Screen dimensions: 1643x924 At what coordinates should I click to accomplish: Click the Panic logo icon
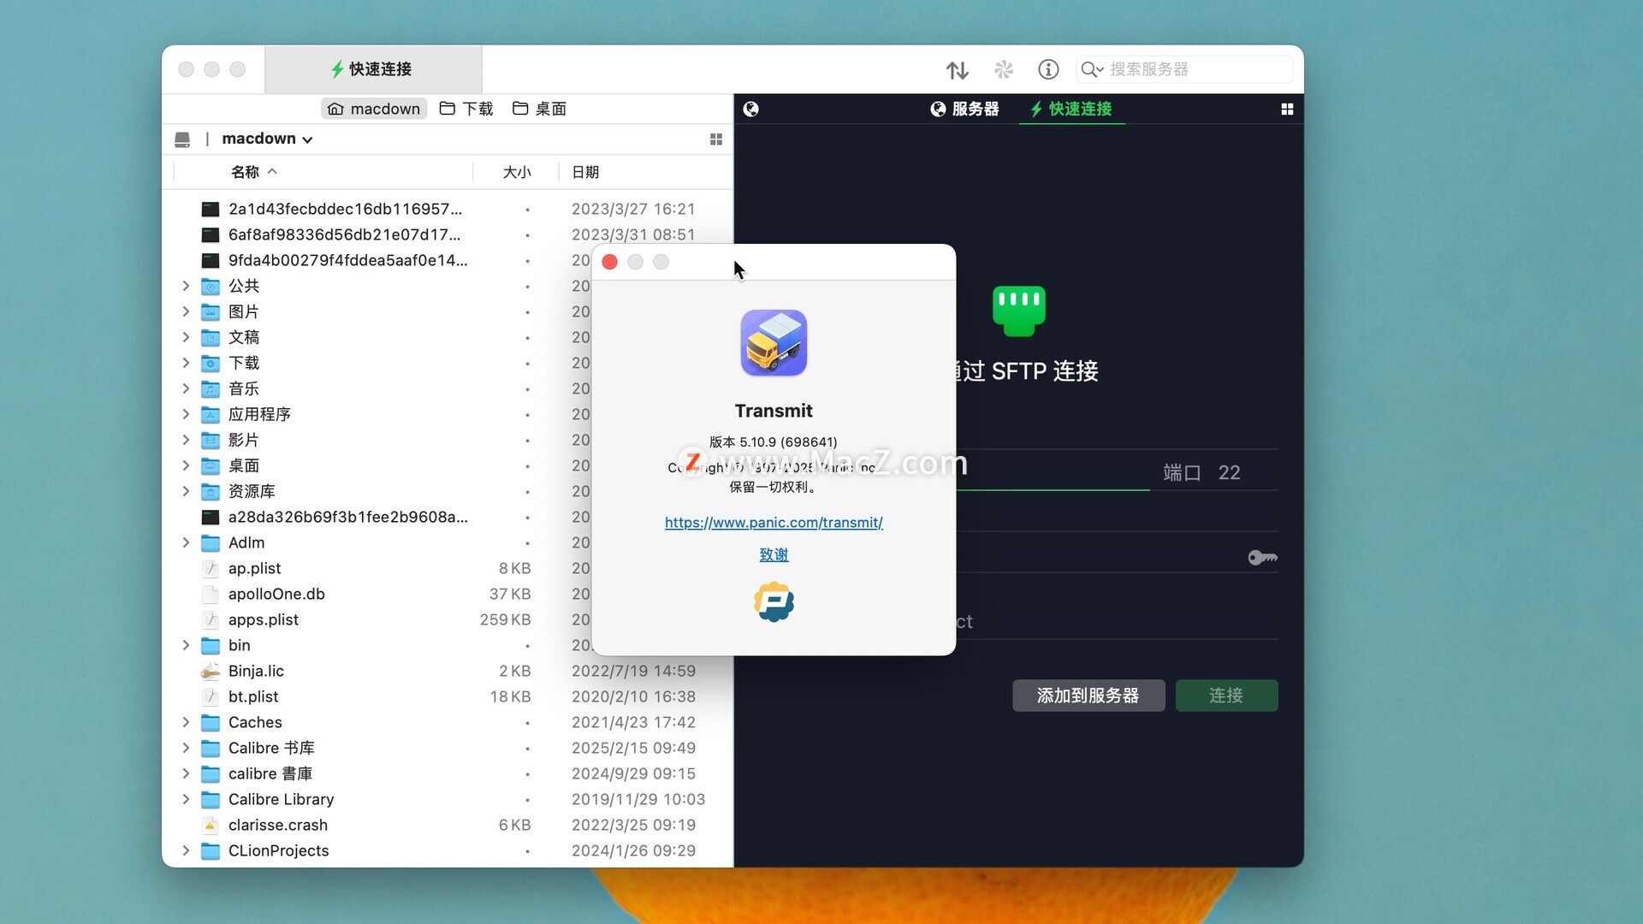coord(774,601)
